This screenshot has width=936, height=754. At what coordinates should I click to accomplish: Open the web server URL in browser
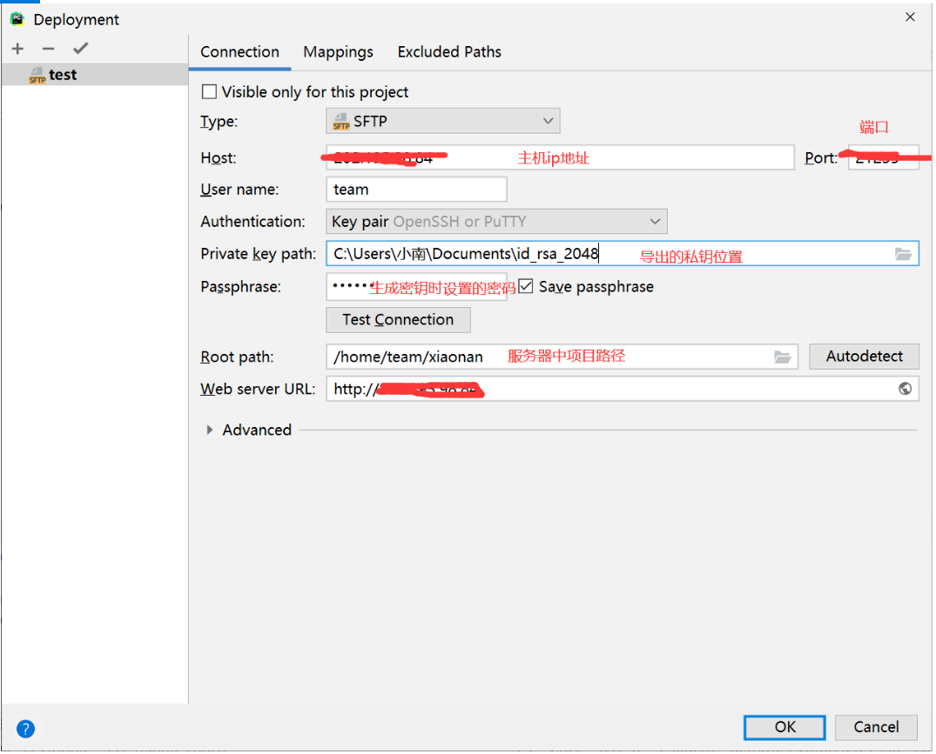coord(905,390)
